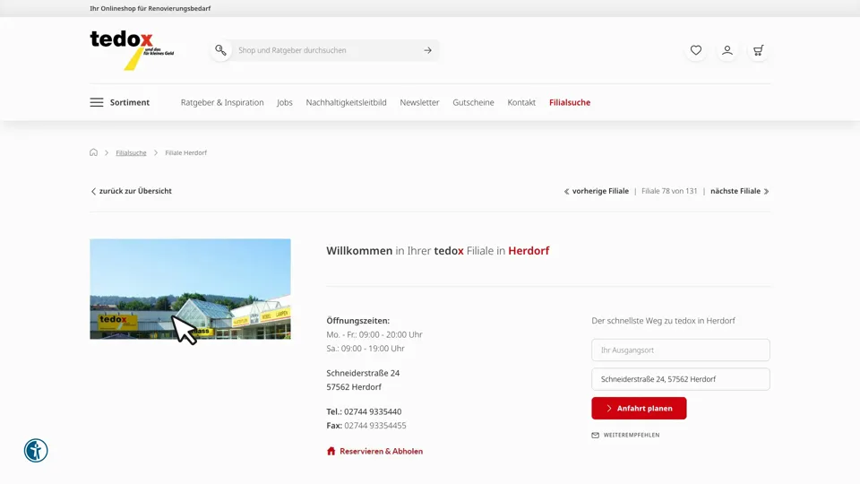Select the Filialsuche nav item

click(x=570, y=102)
